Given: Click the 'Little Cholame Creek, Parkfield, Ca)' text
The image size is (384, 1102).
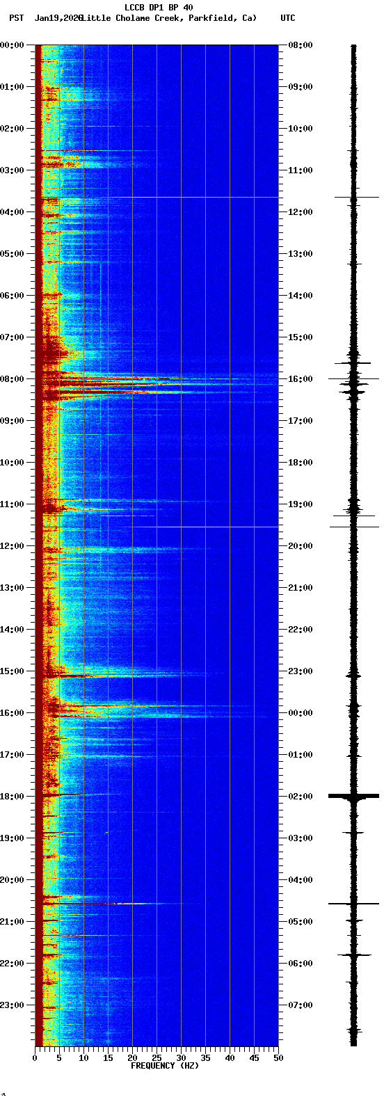Looking at the screenshot, I should 169,18.
